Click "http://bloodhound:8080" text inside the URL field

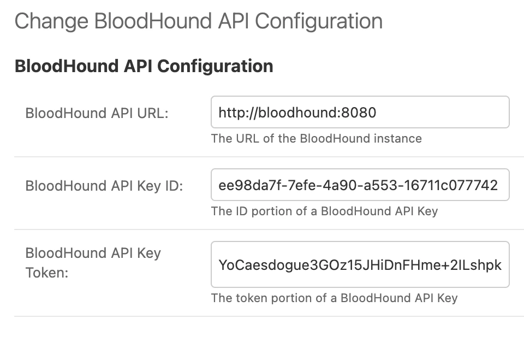297,113
